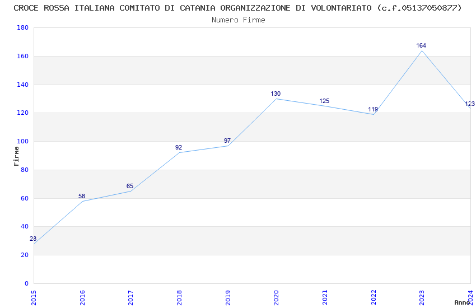Screen dimensions: 476x308
Task: Click the y-axis value 0
Action: click(x=27, y=283)
